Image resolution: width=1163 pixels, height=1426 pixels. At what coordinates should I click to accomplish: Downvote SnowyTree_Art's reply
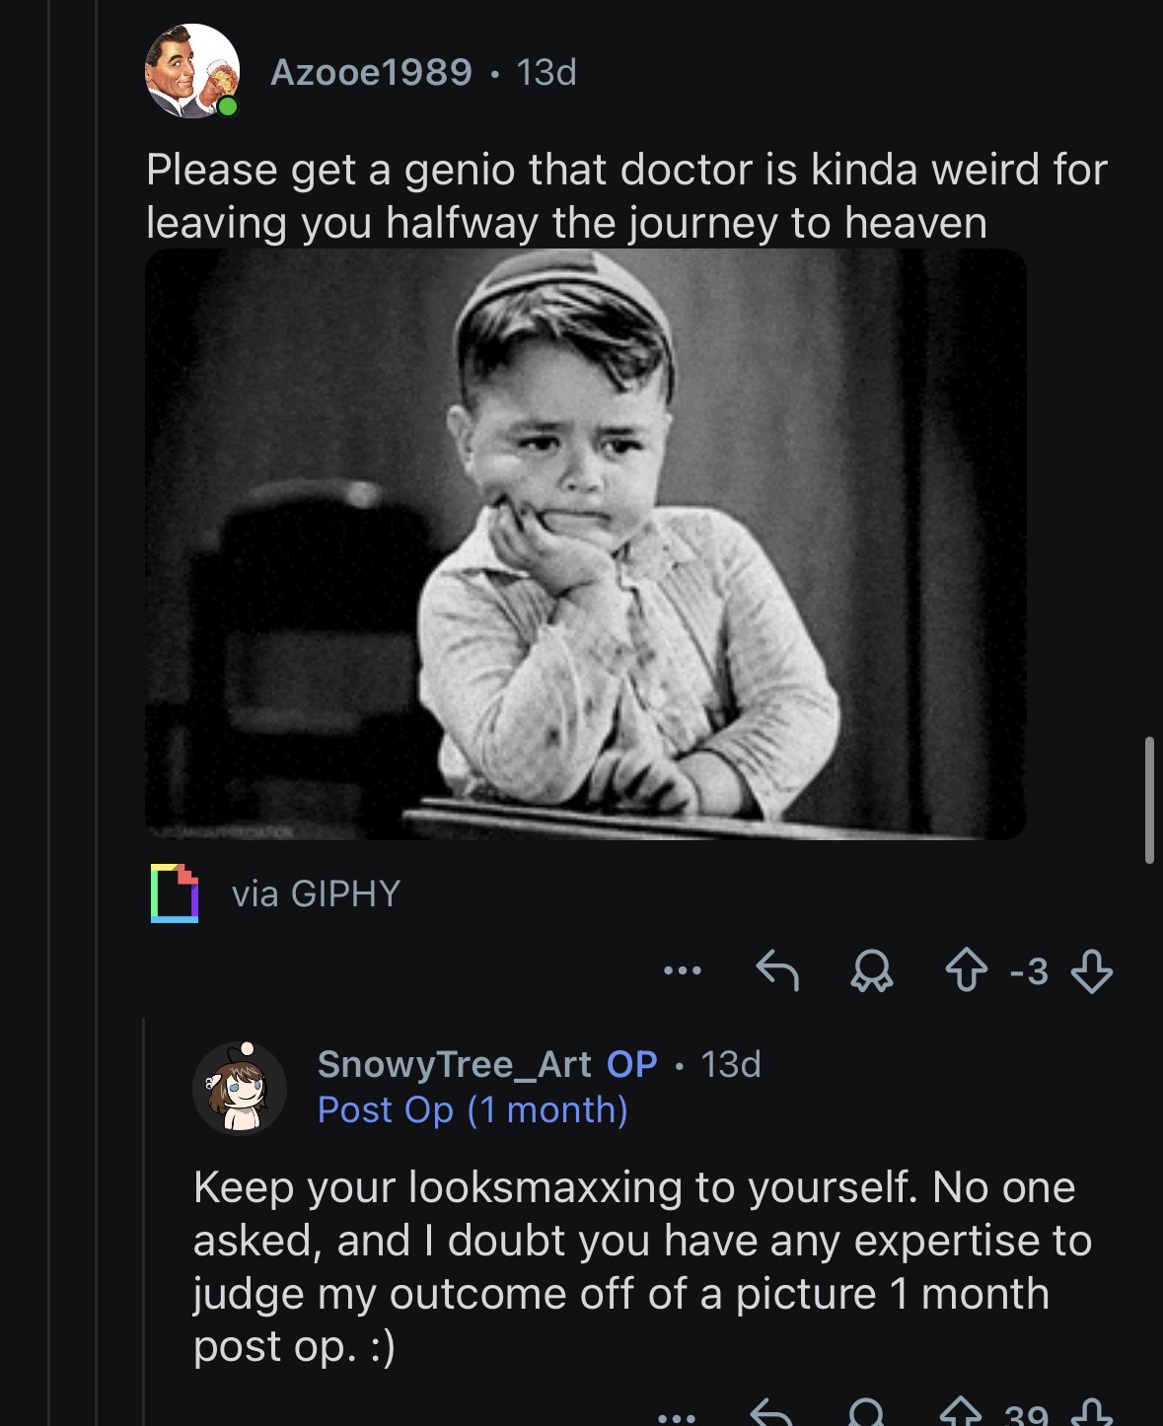point(1091,1415)
